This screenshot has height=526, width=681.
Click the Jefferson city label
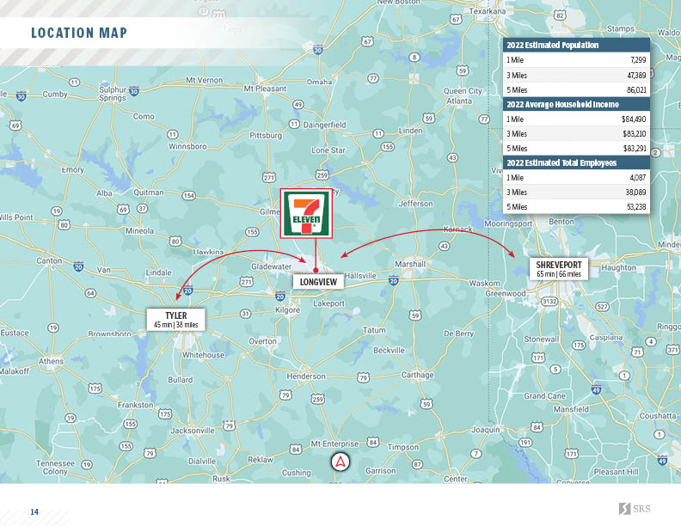click(415, 204)
